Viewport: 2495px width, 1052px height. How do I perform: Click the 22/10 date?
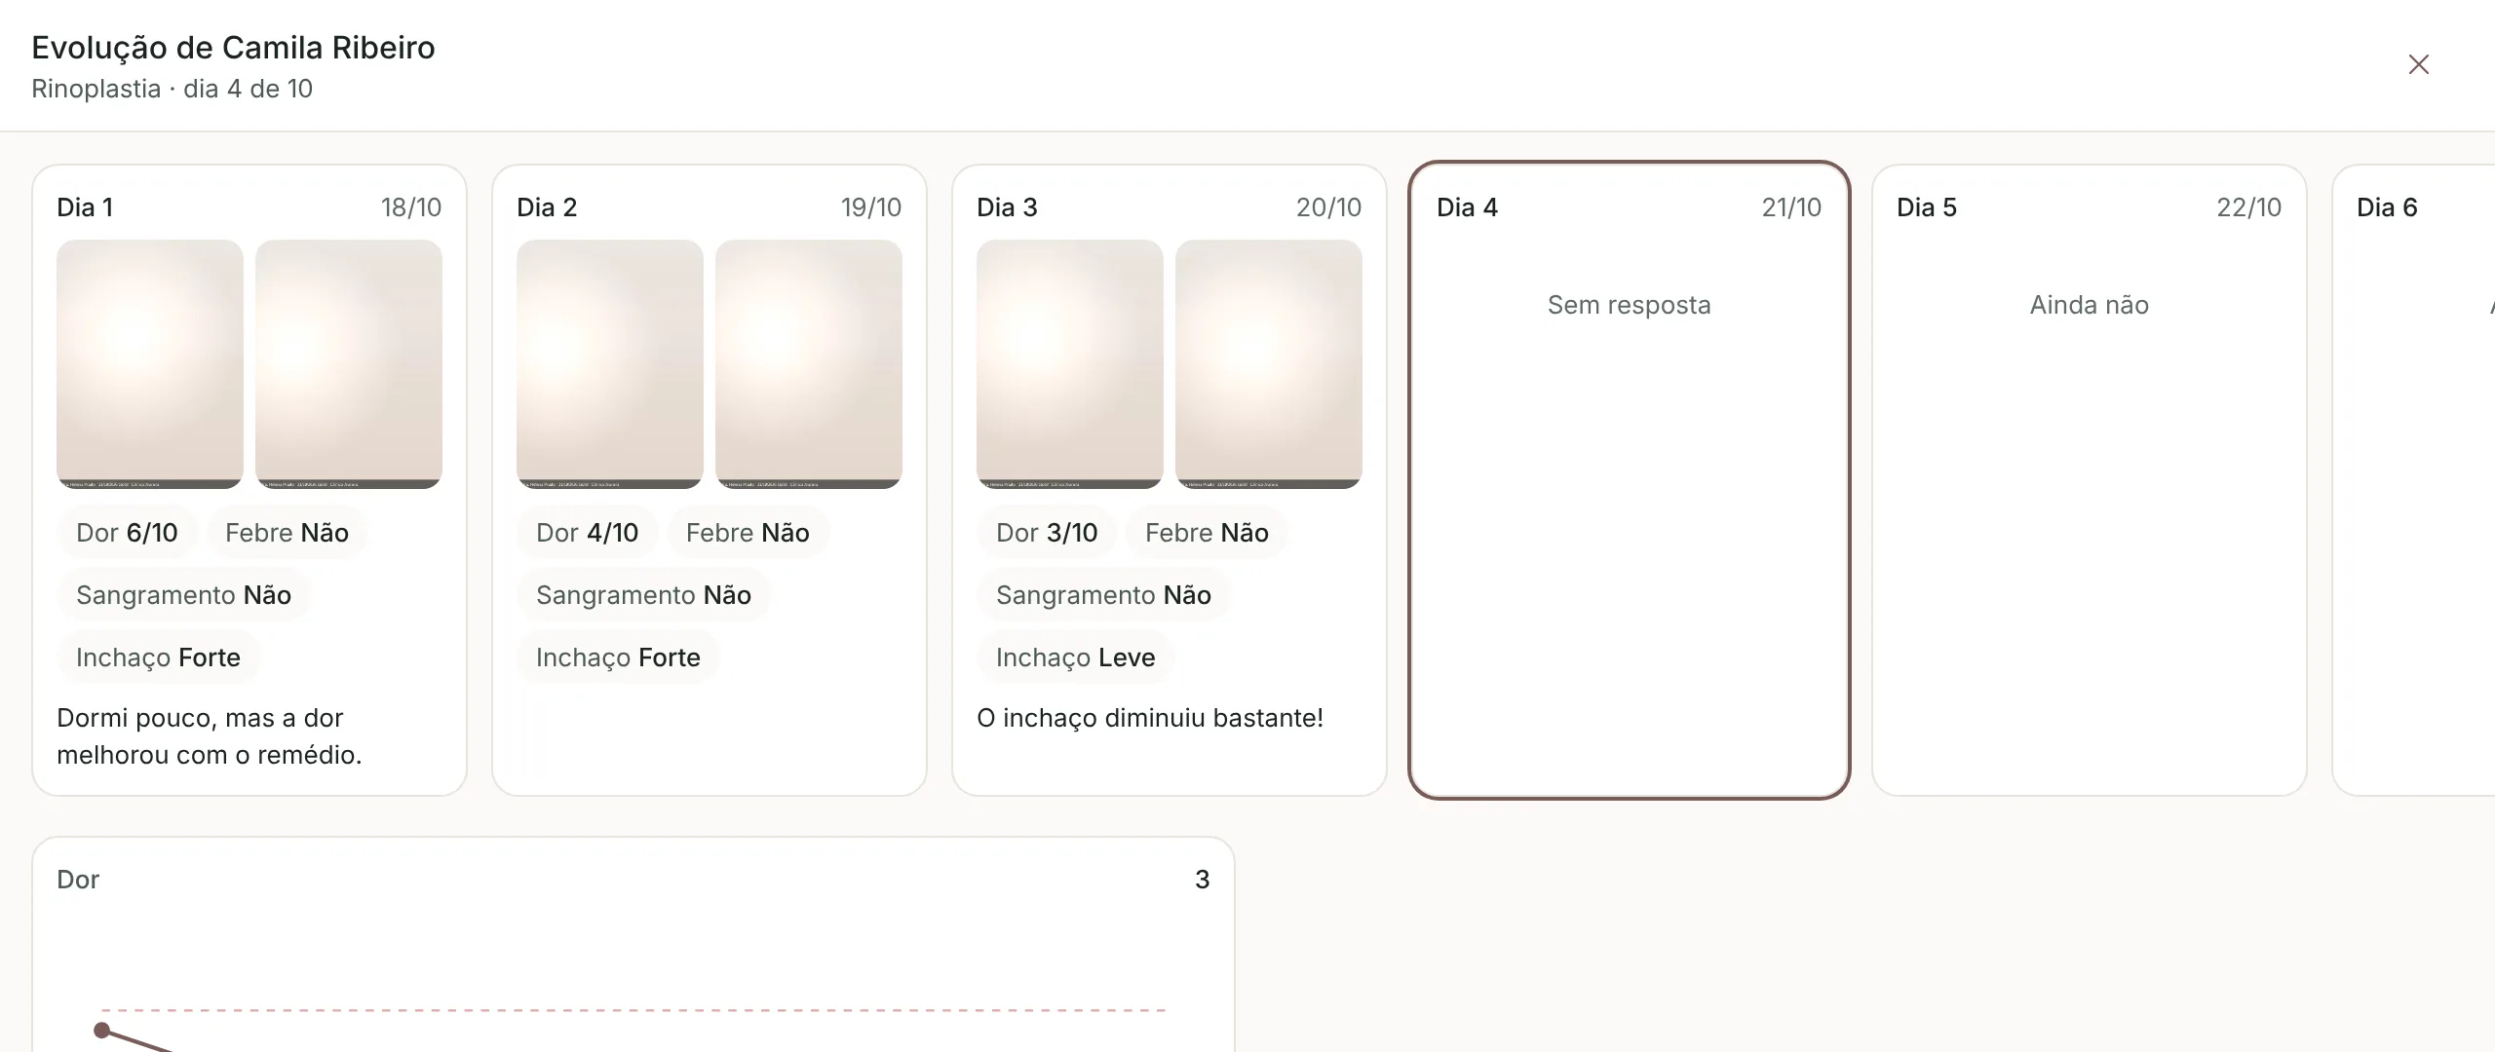click(2249, 207)
